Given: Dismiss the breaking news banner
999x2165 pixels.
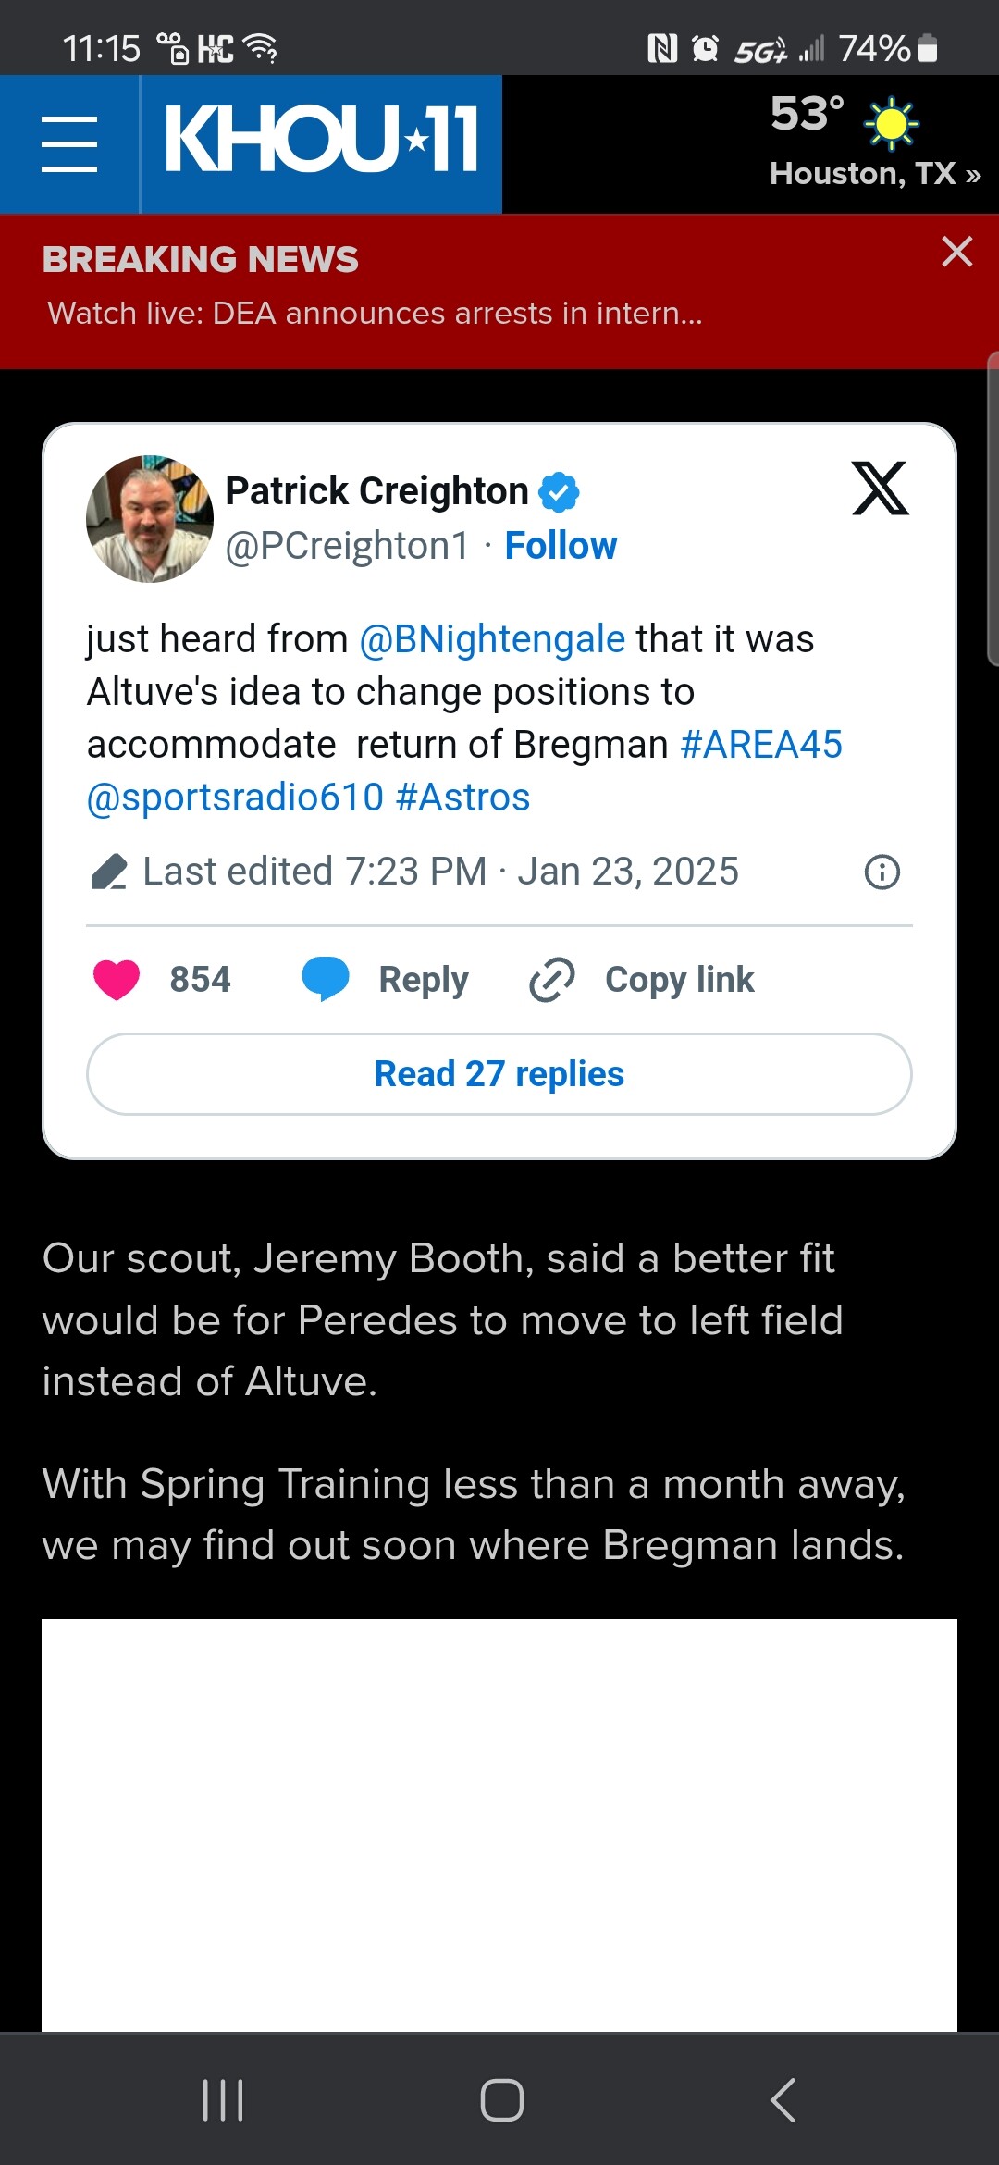Looking at the screenshot, I should pos(956,252).
